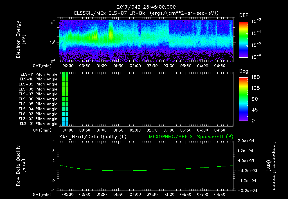Select the ELS-01 Pitch Angle row label
This screenshot has width=288, height=199.
pos(38,124)
